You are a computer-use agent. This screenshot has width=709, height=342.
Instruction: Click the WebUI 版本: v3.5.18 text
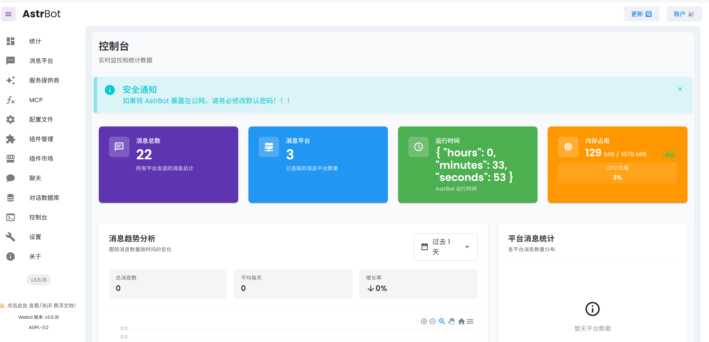(39, 317)
